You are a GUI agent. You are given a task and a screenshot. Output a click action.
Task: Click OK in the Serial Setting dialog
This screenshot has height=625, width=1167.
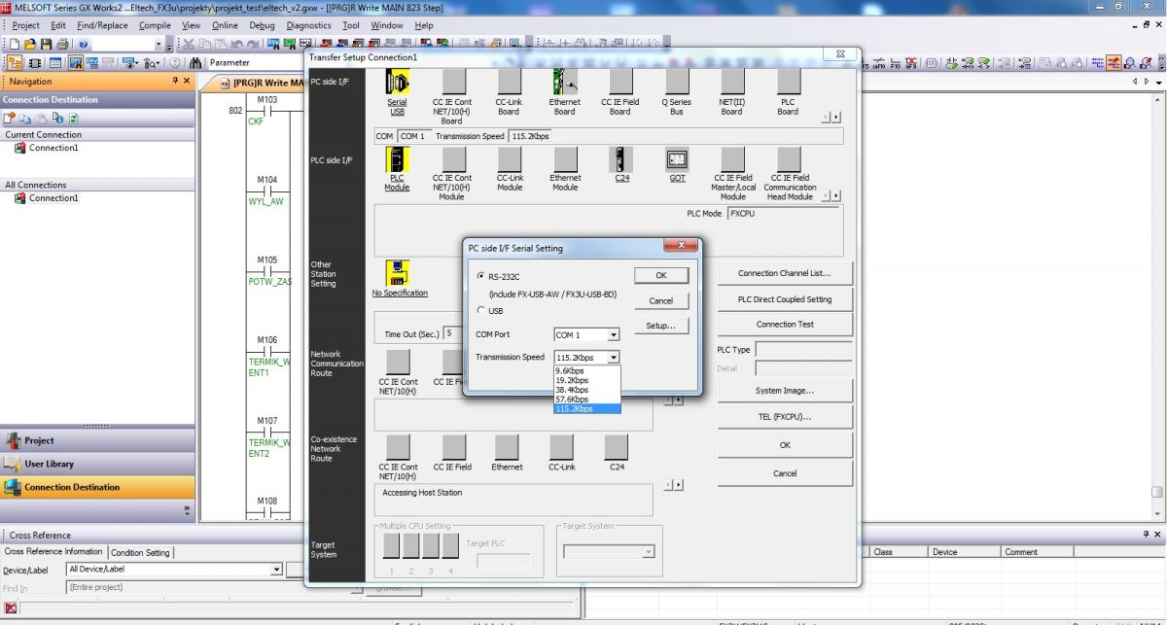pyautogui.click(x=661, y=276)
